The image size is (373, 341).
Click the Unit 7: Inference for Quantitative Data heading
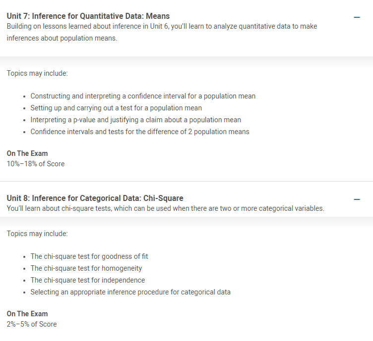(x=88, y=16)
